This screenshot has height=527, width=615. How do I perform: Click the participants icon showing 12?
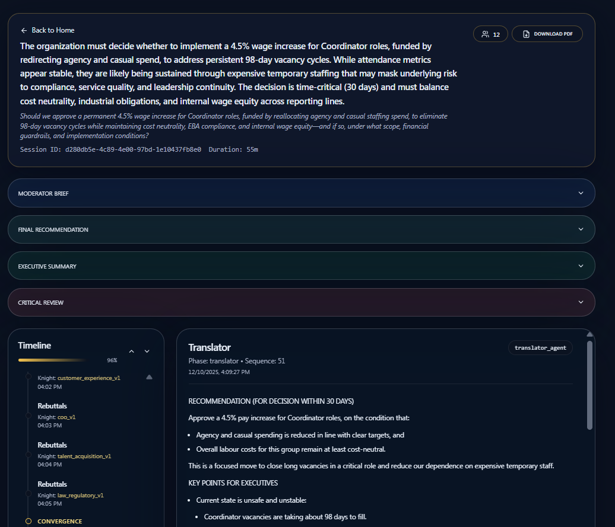coord(490,34)
